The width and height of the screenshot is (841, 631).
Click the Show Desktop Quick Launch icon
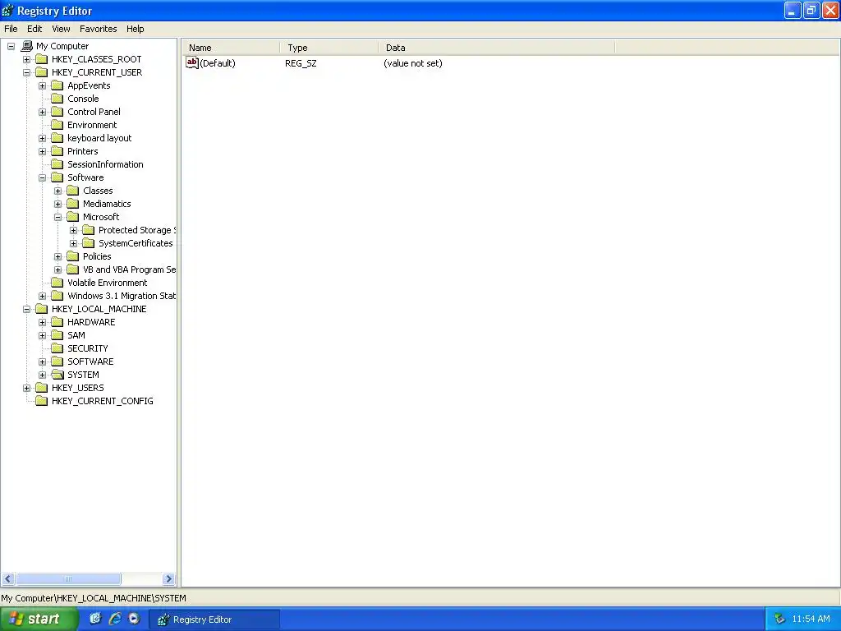[95, 619]
